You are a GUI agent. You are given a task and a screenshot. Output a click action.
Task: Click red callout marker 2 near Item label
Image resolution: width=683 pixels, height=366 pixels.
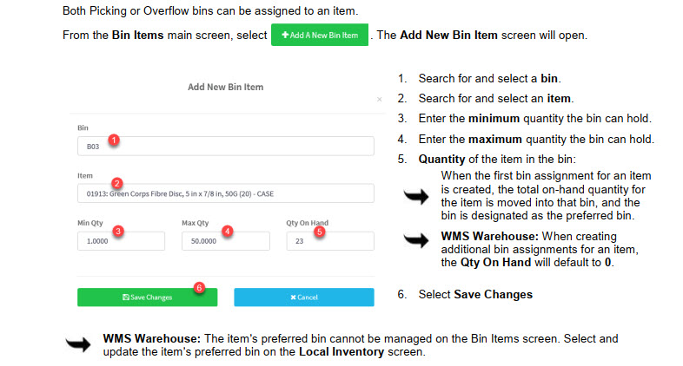(x=116, y=184)
